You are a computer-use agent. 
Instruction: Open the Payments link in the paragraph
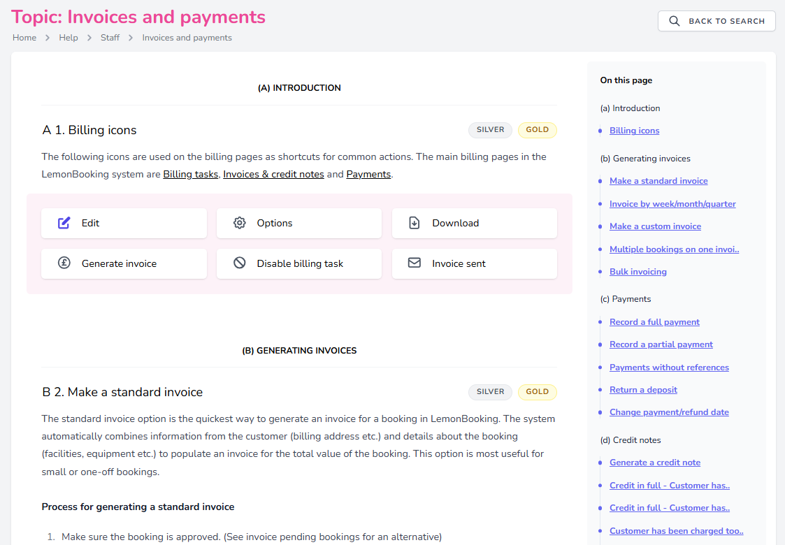click(368, 174)
